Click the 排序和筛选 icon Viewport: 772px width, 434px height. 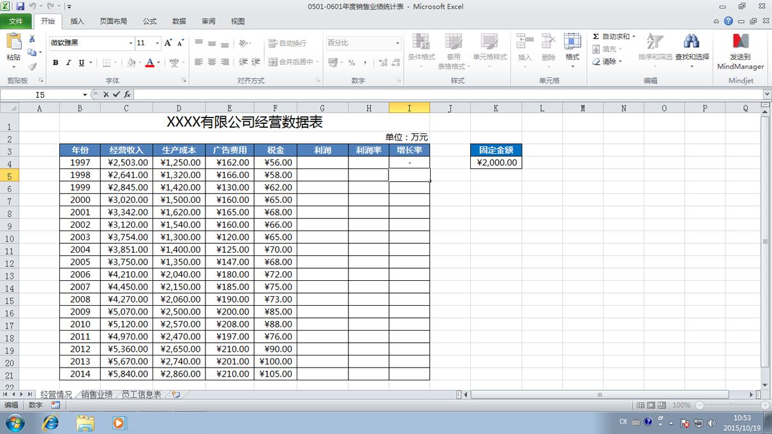coord(655,42)
